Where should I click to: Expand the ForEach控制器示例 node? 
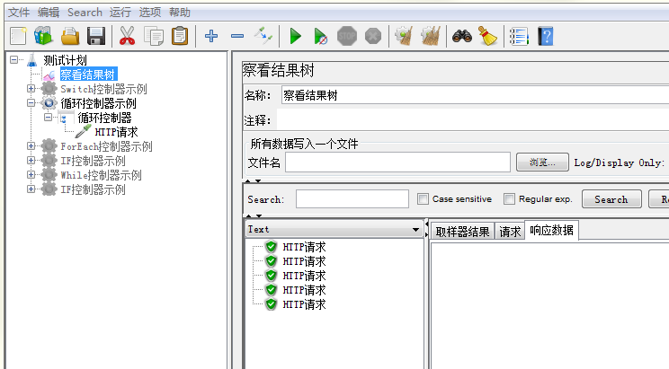tap(31, 146)
